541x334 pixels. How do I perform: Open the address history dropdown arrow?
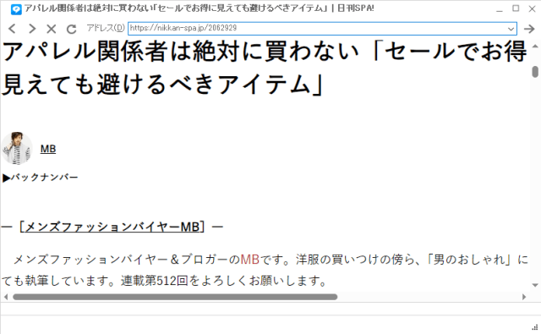coord(511,29)
